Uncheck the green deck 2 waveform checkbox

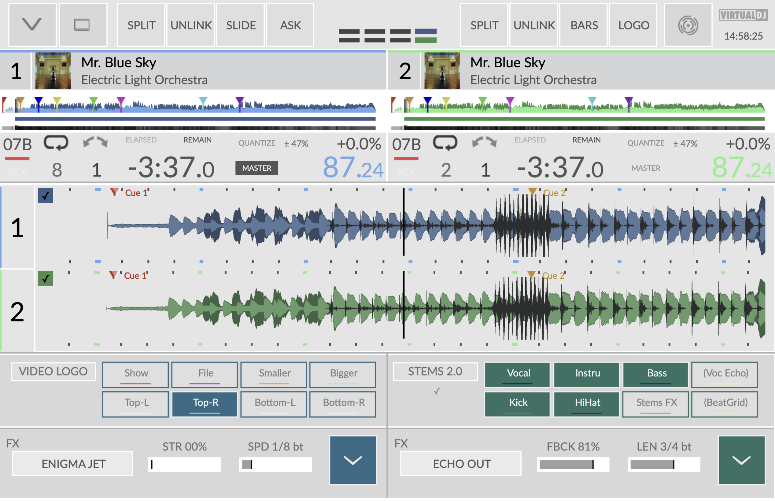pos(46,278)
